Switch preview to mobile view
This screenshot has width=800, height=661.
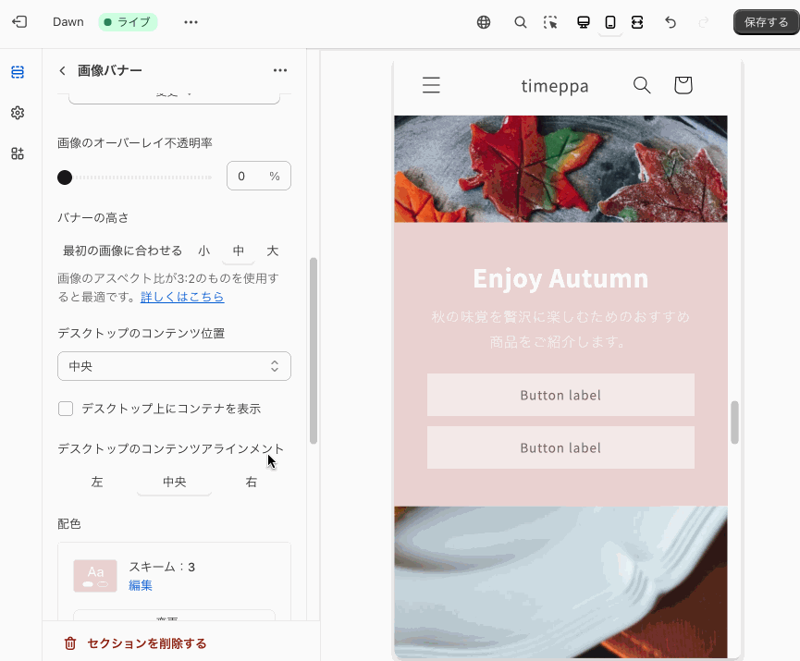[x=609, y=21]
